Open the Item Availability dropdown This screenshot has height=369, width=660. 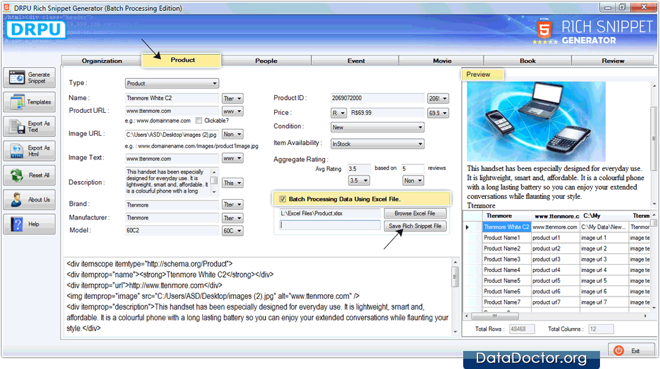[377, 144]
